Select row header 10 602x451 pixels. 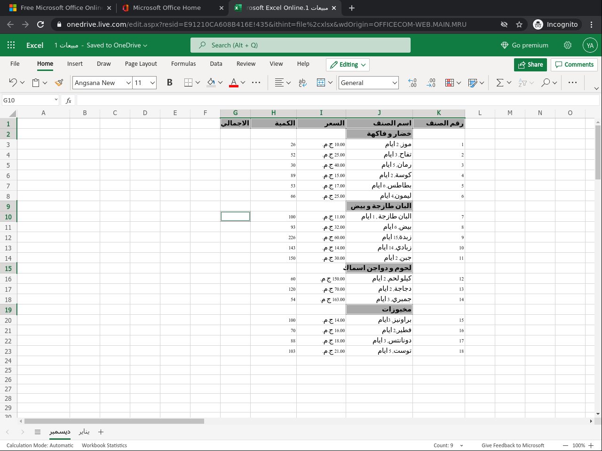pos(8,217)
